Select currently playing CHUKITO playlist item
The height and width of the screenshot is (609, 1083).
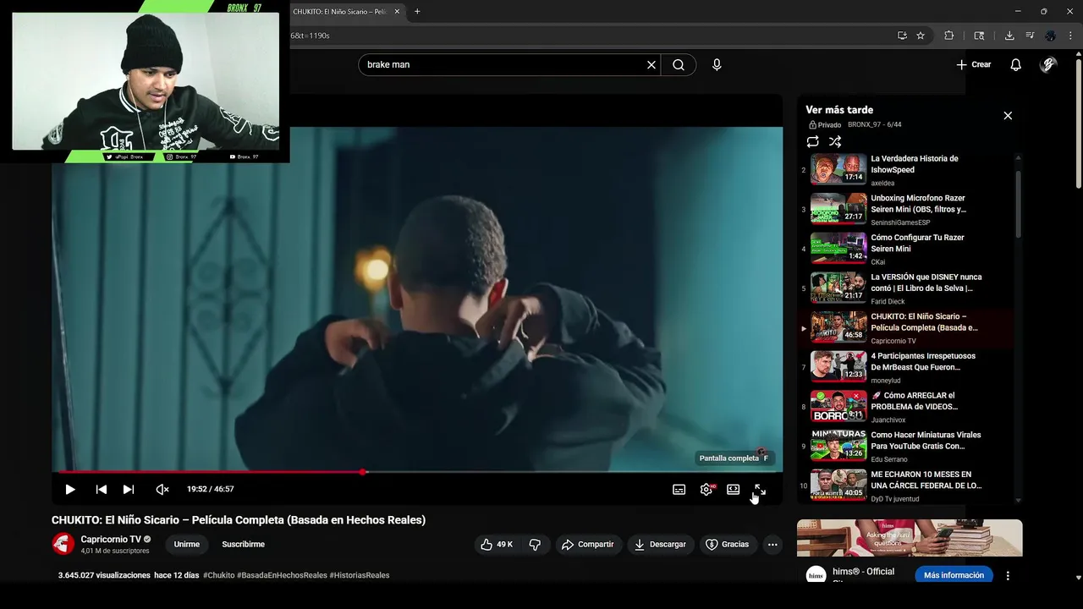click(905, 327)
